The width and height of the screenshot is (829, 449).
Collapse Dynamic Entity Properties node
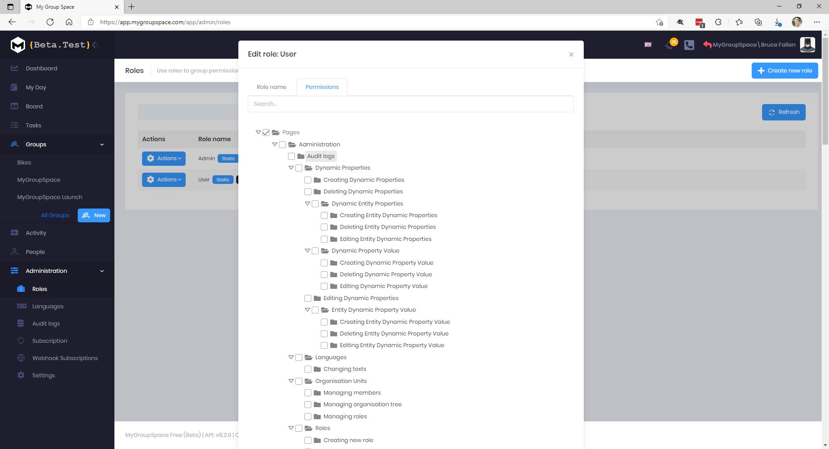(307, 204)
